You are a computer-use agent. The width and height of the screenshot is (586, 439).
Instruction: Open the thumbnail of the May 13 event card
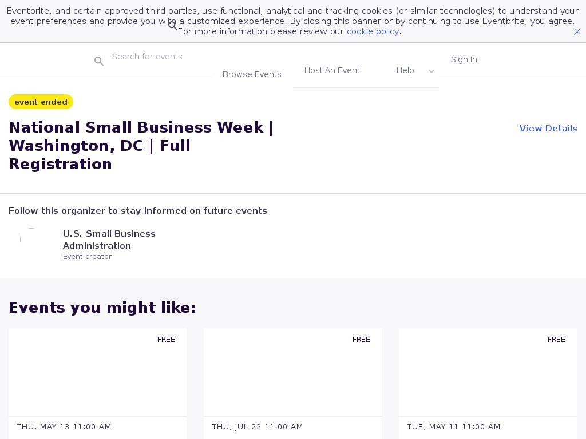tap(97, 372)
